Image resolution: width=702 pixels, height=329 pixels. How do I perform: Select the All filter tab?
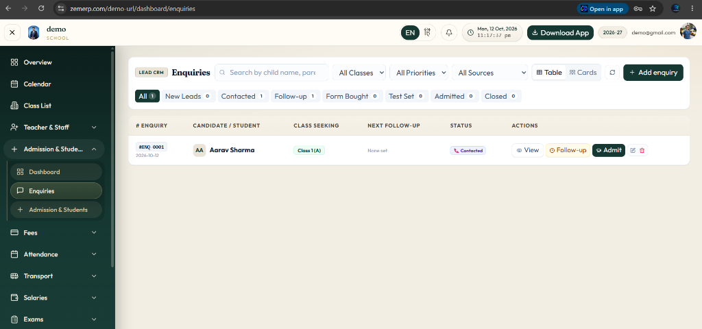tap(147, 96)
